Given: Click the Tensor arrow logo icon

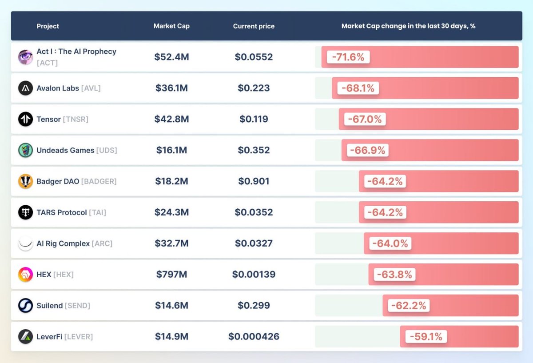Looking at the screenshot, I should click(x=25, y=119).
